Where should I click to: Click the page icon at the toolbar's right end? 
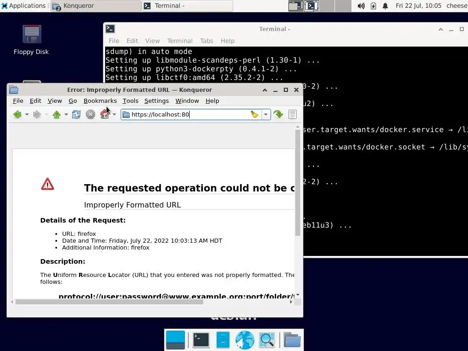[292, 114]
